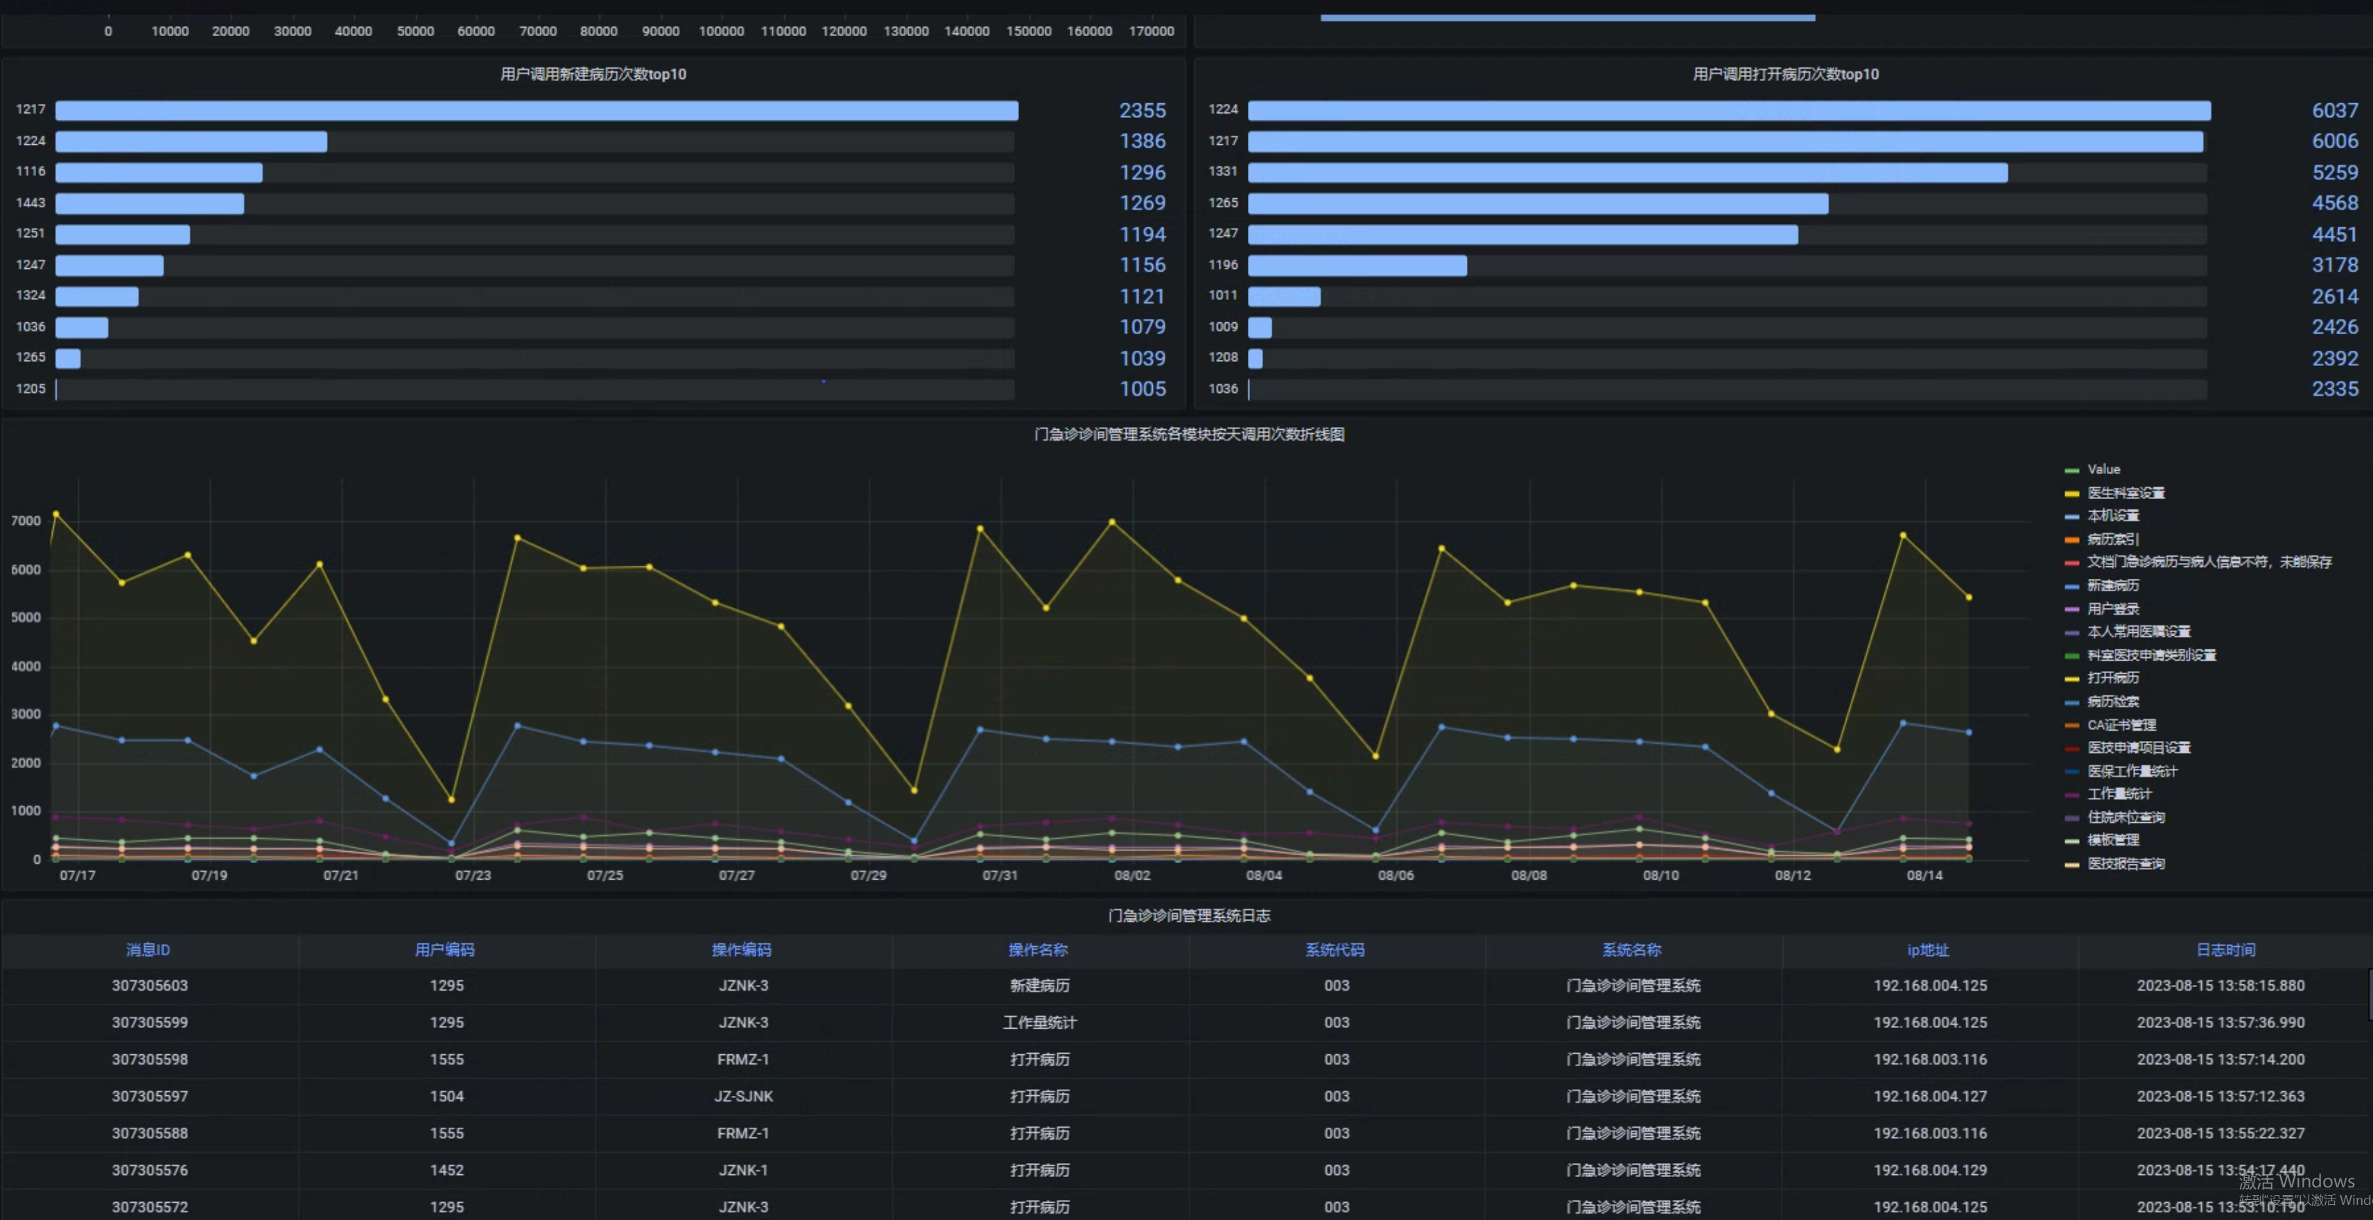Viewport: 2373px width, 1220px height.
Task: Select message ID cell 307305576
Action: click(x=150, y=1170)
